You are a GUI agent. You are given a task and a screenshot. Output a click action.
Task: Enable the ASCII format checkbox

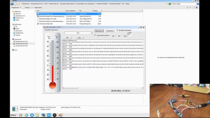tap(122, 36)
